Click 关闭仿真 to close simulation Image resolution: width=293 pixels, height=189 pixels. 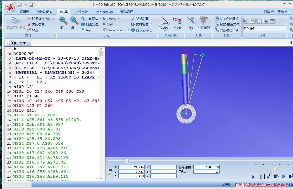[x=36, y=24]
